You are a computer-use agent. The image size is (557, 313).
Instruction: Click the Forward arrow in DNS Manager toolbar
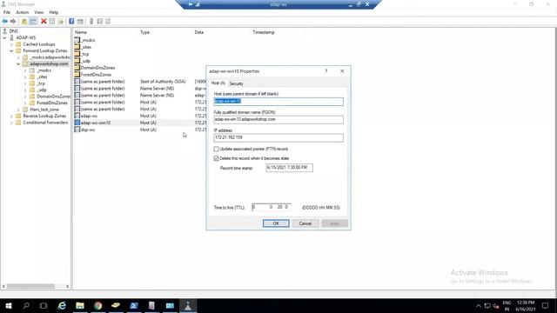pyautogui.click(x=13, y=21)
